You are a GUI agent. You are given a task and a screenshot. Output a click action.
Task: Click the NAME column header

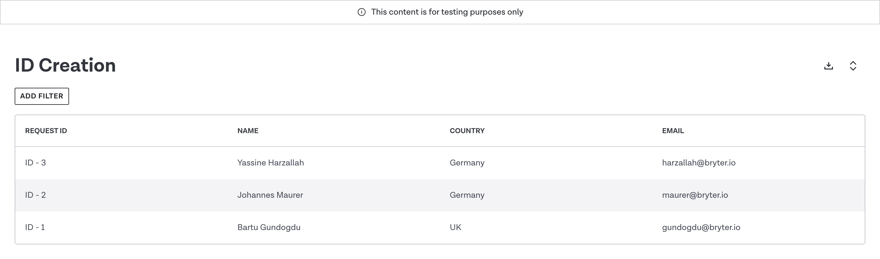(x=248, y=131)
